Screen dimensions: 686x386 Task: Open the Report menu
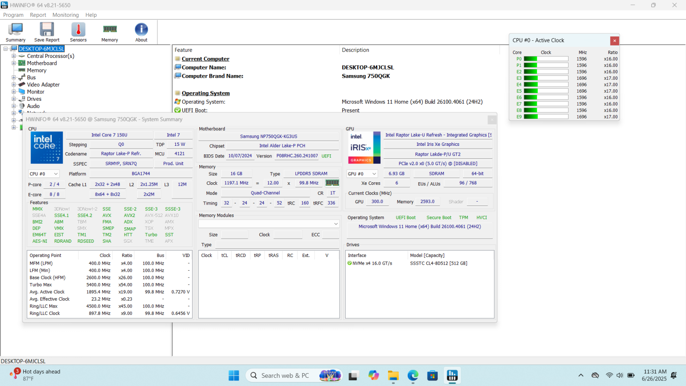pyautogui.click(x=38, y=15)
